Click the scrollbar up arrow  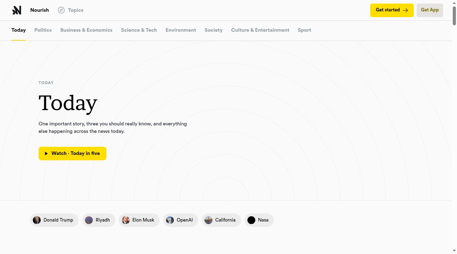(x=454, y=3)
